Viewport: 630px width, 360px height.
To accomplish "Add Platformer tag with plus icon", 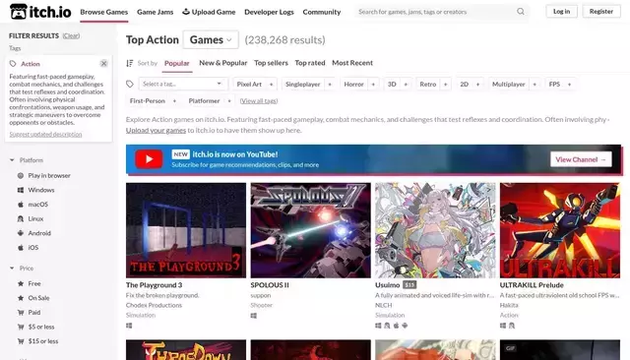I will coord(229,101).
